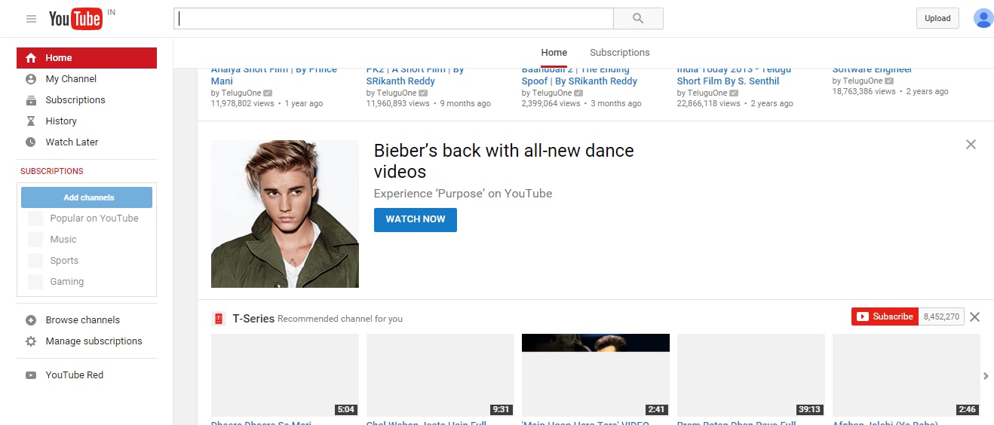Open the Bieber's back dance videos headline
The width and height of the screenshot is (994, 425).
(x=504, y=161)
